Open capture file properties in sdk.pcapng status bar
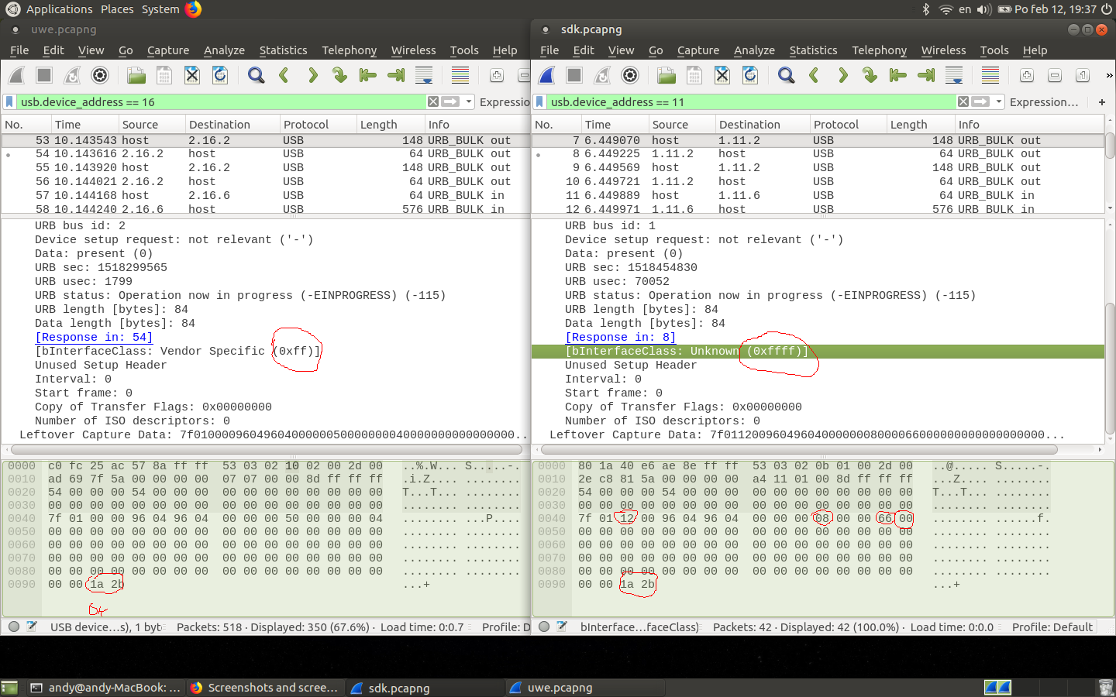Screen dimensions: 1116x697 pos(562,627)
